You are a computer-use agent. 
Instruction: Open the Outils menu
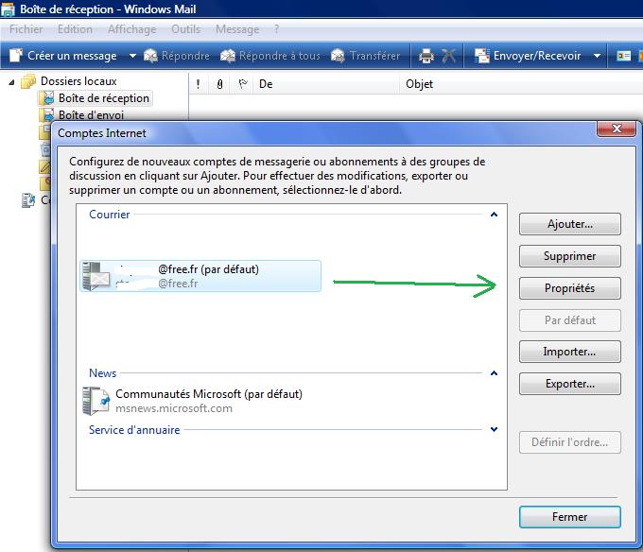(x=185, y=29)
